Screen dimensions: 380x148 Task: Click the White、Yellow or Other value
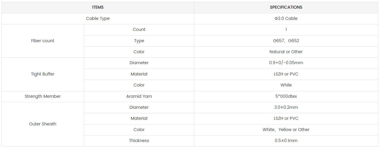(x=286, y=130)
